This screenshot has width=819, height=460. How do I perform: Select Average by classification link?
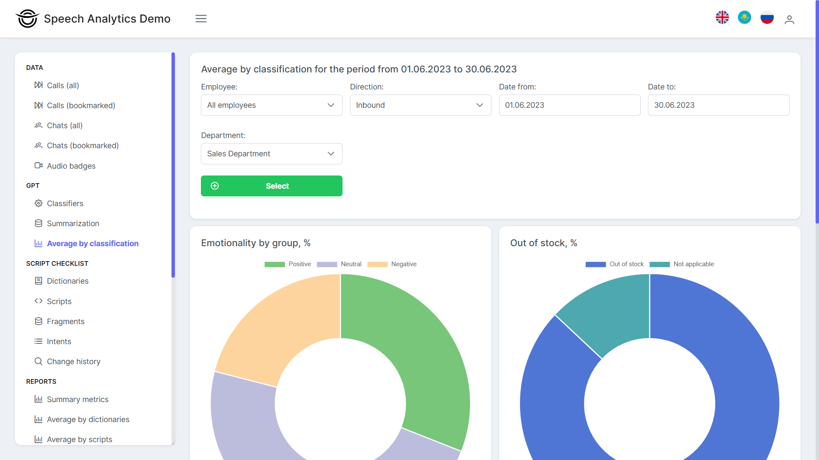pos(93,243)
